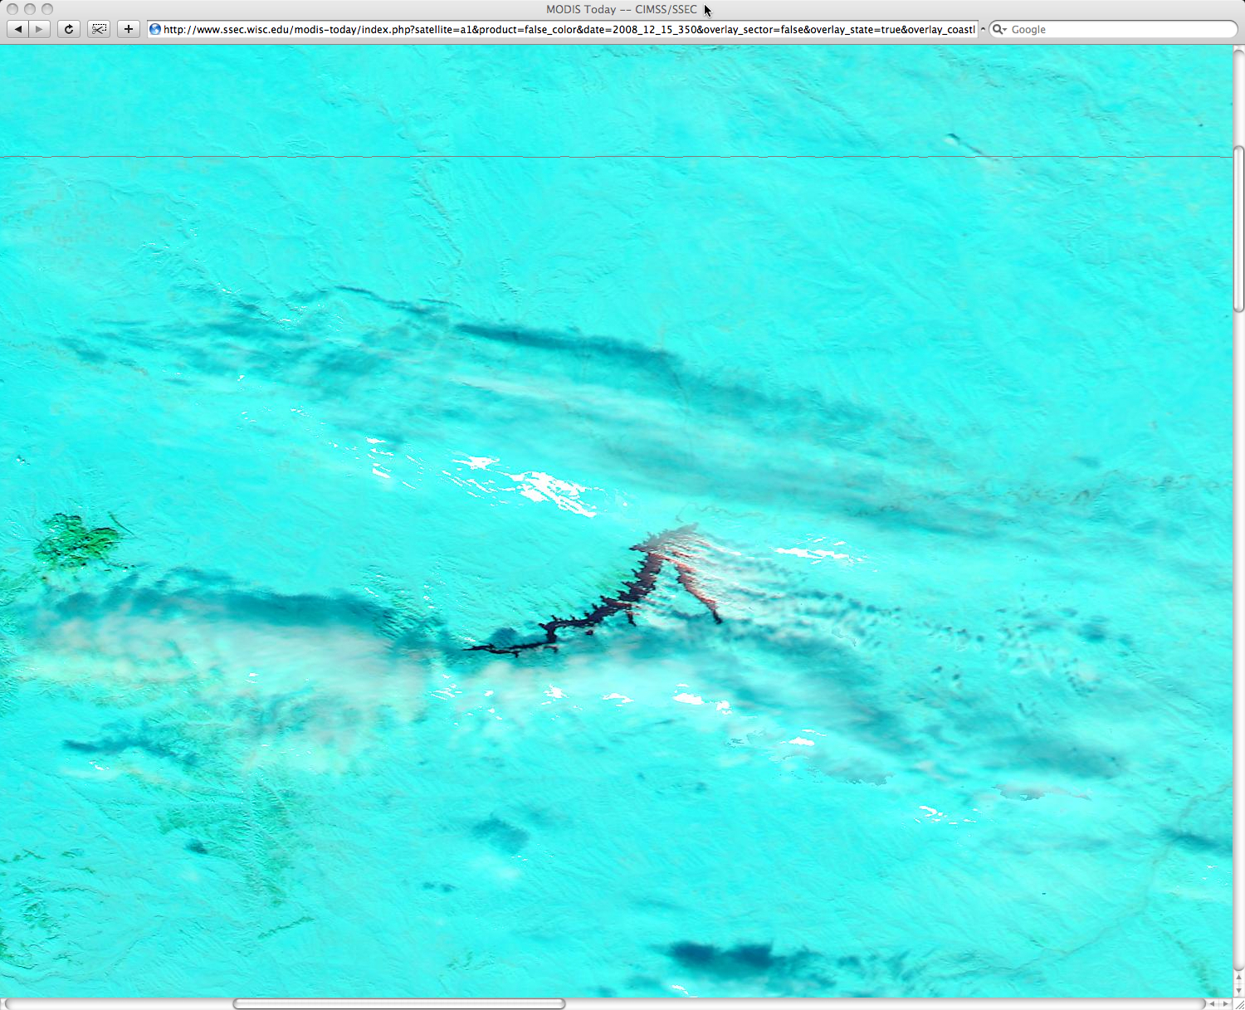The image size is (1245, 1010).
Task: Click the scroll down arrow
Action: (1238, 991)
